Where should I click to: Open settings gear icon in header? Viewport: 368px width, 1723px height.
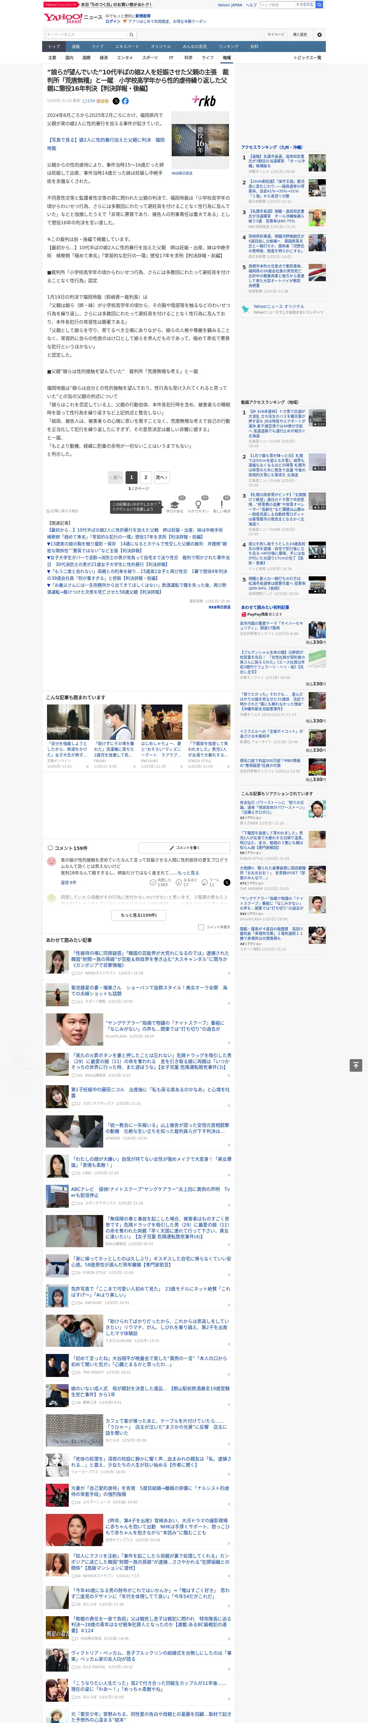coord(319,35)
